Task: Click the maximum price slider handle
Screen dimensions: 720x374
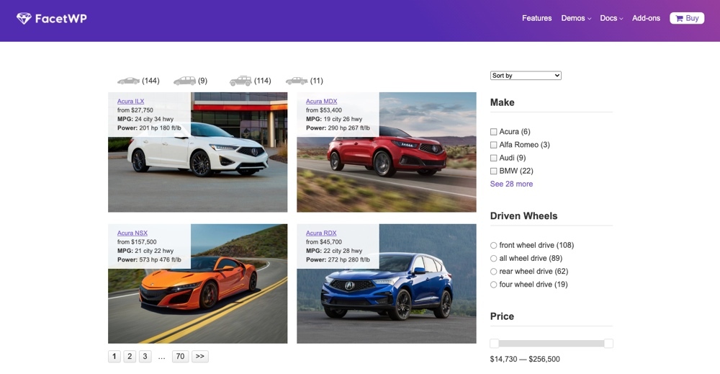Action: coord(608,343)
